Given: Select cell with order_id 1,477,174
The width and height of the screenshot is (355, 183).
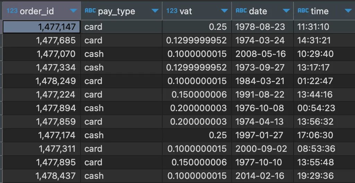Looking at the screenshot, I should pyautogui.click(x=42, y=135).
